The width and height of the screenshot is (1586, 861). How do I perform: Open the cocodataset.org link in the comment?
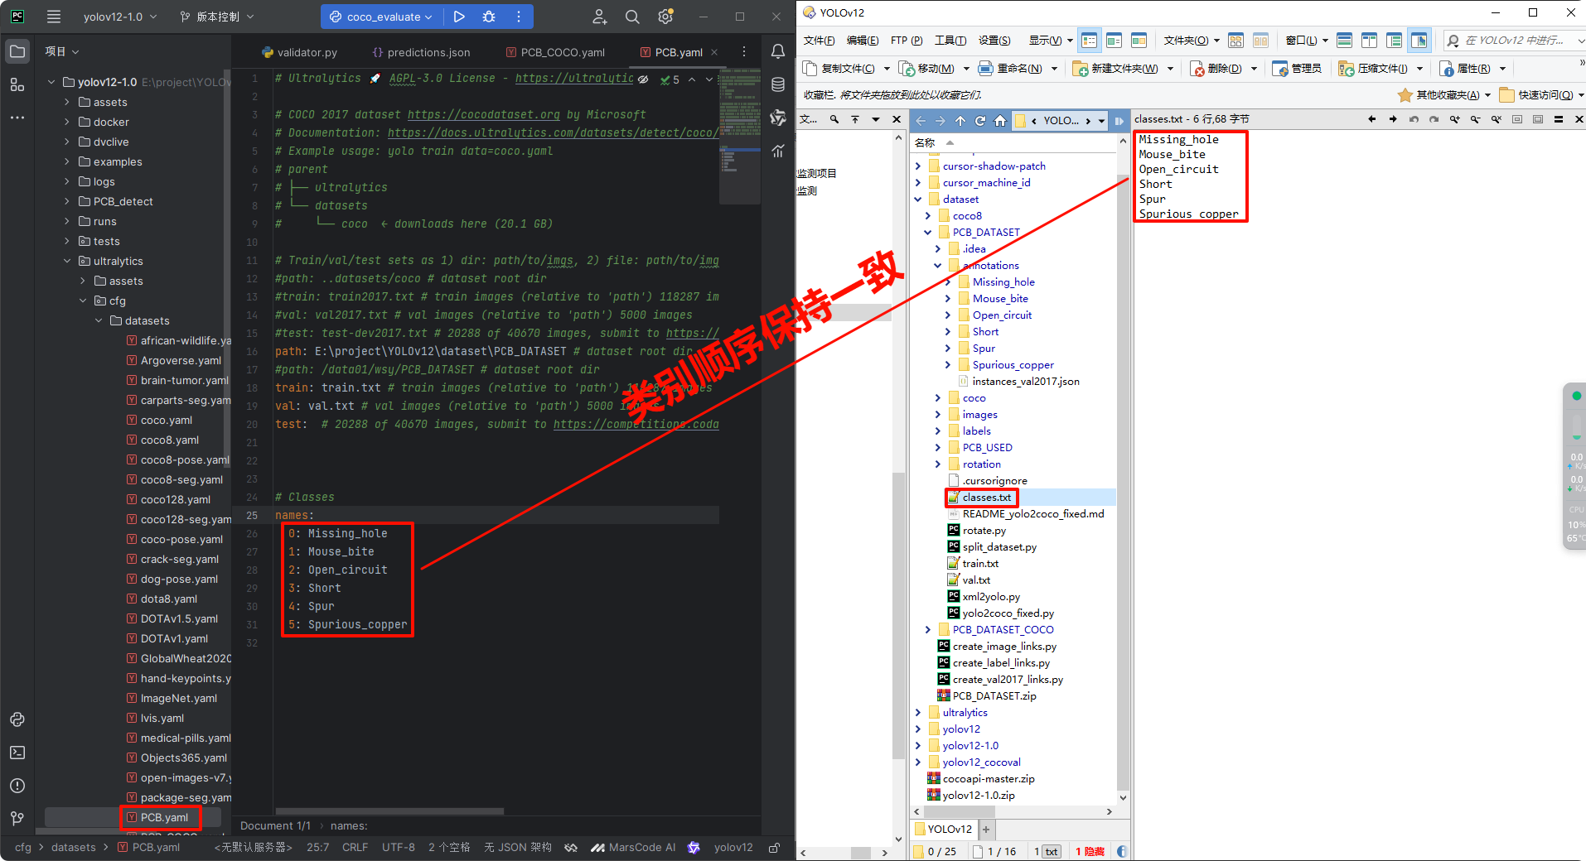point(483,114)
